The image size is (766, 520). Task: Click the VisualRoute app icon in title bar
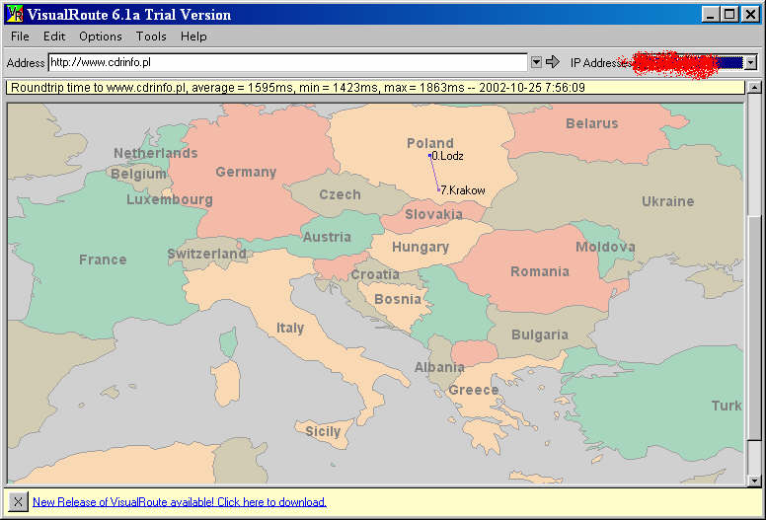[15, 14]
